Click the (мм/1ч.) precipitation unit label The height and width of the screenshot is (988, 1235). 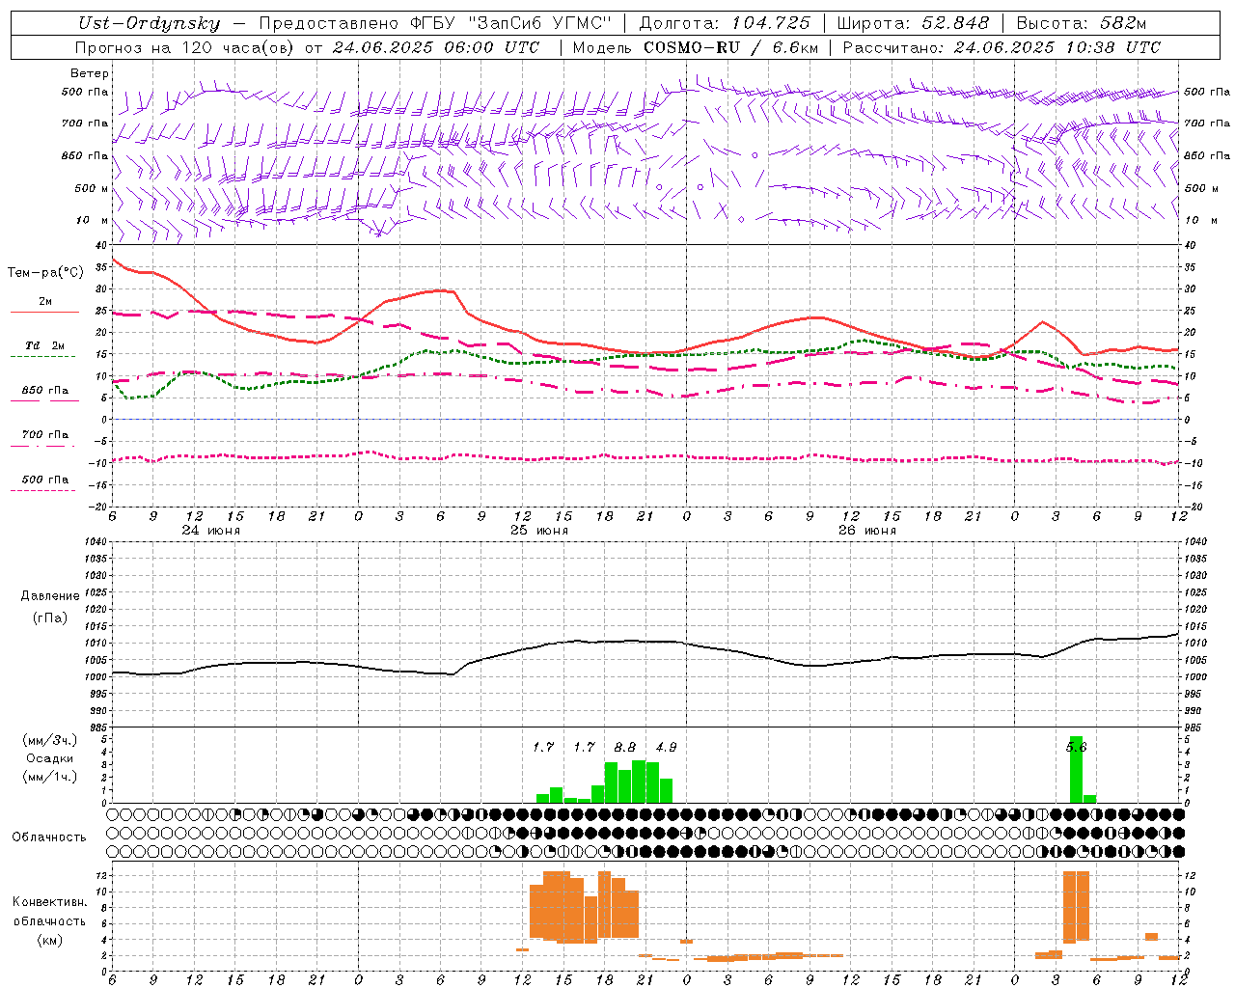point(50,777)
